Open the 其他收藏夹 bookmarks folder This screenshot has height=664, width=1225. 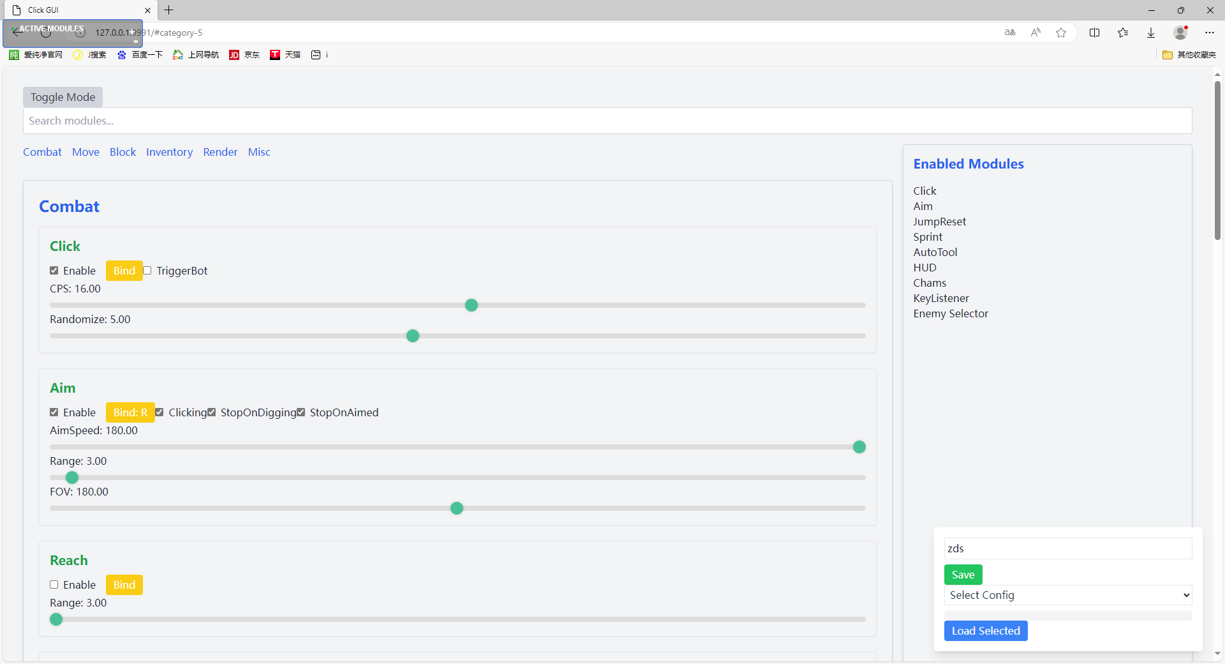[x=1189, y=55]
